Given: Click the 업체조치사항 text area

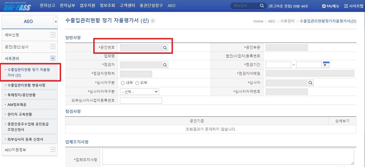Looking at the screenshot, I should pyautogui.click(x=228, y=156).
